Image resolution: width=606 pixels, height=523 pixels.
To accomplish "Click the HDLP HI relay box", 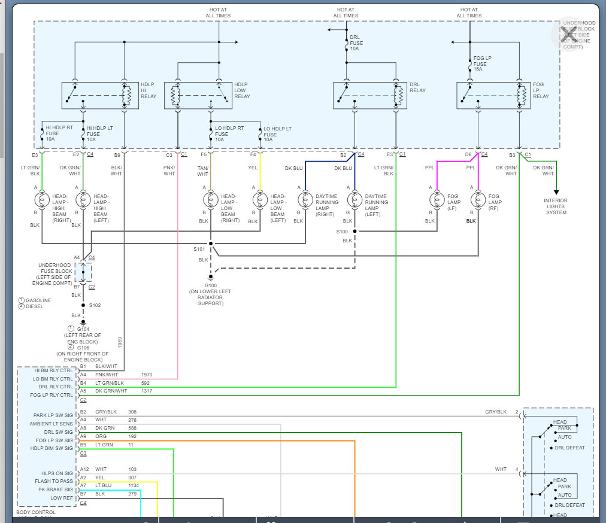I will tap(100, 96).
